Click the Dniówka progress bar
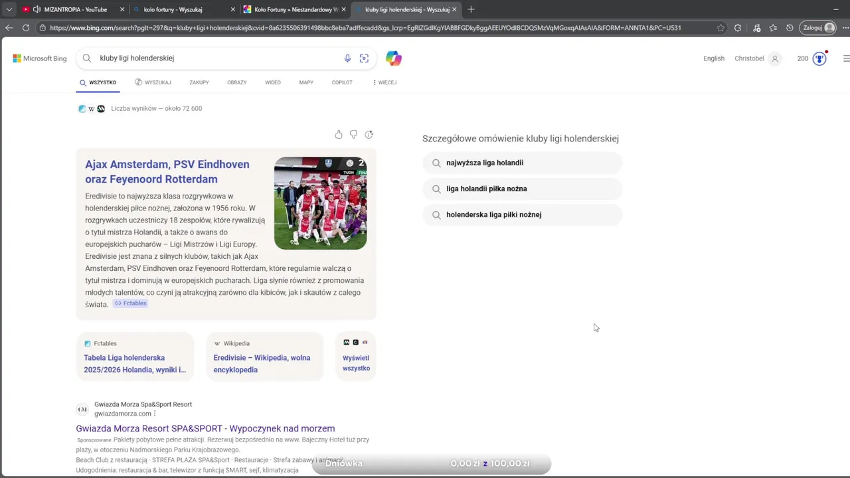 (x=432, y=463)
